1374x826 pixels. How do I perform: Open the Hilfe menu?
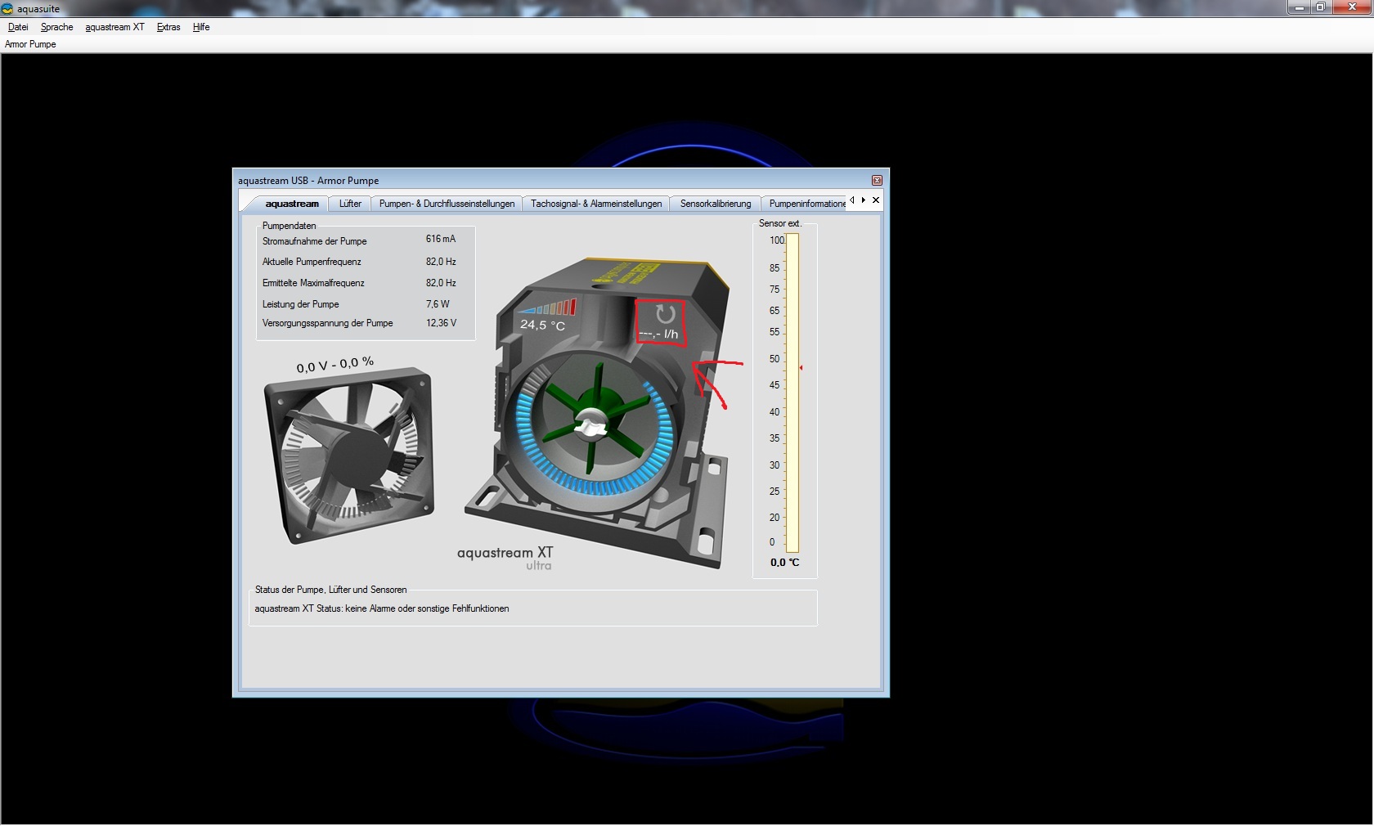[201, 27]
